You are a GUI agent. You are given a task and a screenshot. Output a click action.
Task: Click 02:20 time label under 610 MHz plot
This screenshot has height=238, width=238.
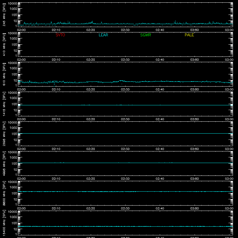[x=91, y=90]
